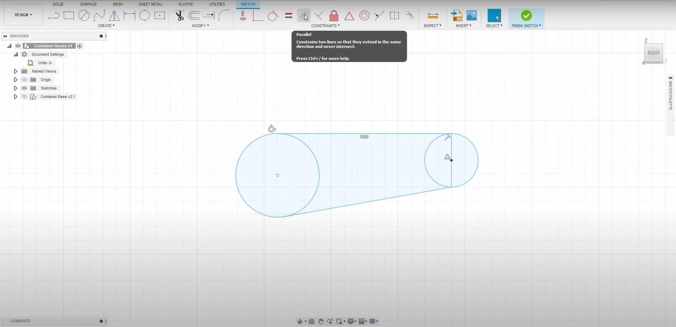Expand the Origin folder
The height and width of the screenshot is (327, 676).
(15, 80)
